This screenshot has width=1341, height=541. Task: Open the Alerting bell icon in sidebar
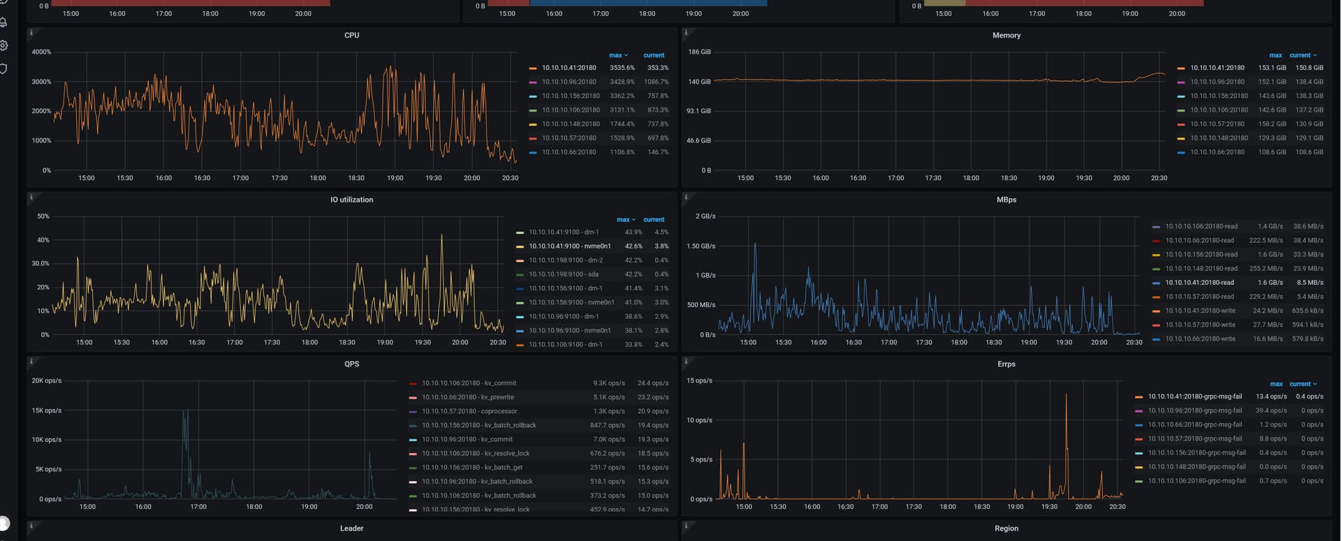point(3,22)
